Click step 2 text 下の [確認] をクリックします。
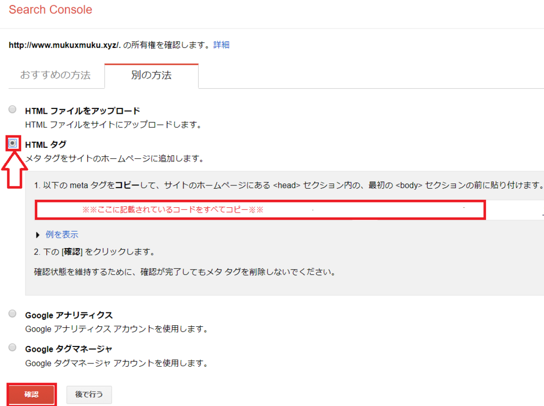Viewport: 544px width, 406px height. pos(95,251)
